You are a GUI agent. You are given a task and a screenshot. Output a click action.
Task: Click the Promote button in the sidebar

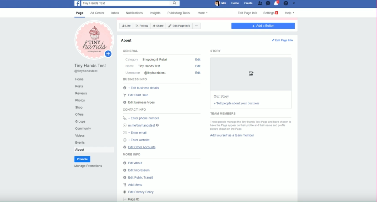(82, 159)
